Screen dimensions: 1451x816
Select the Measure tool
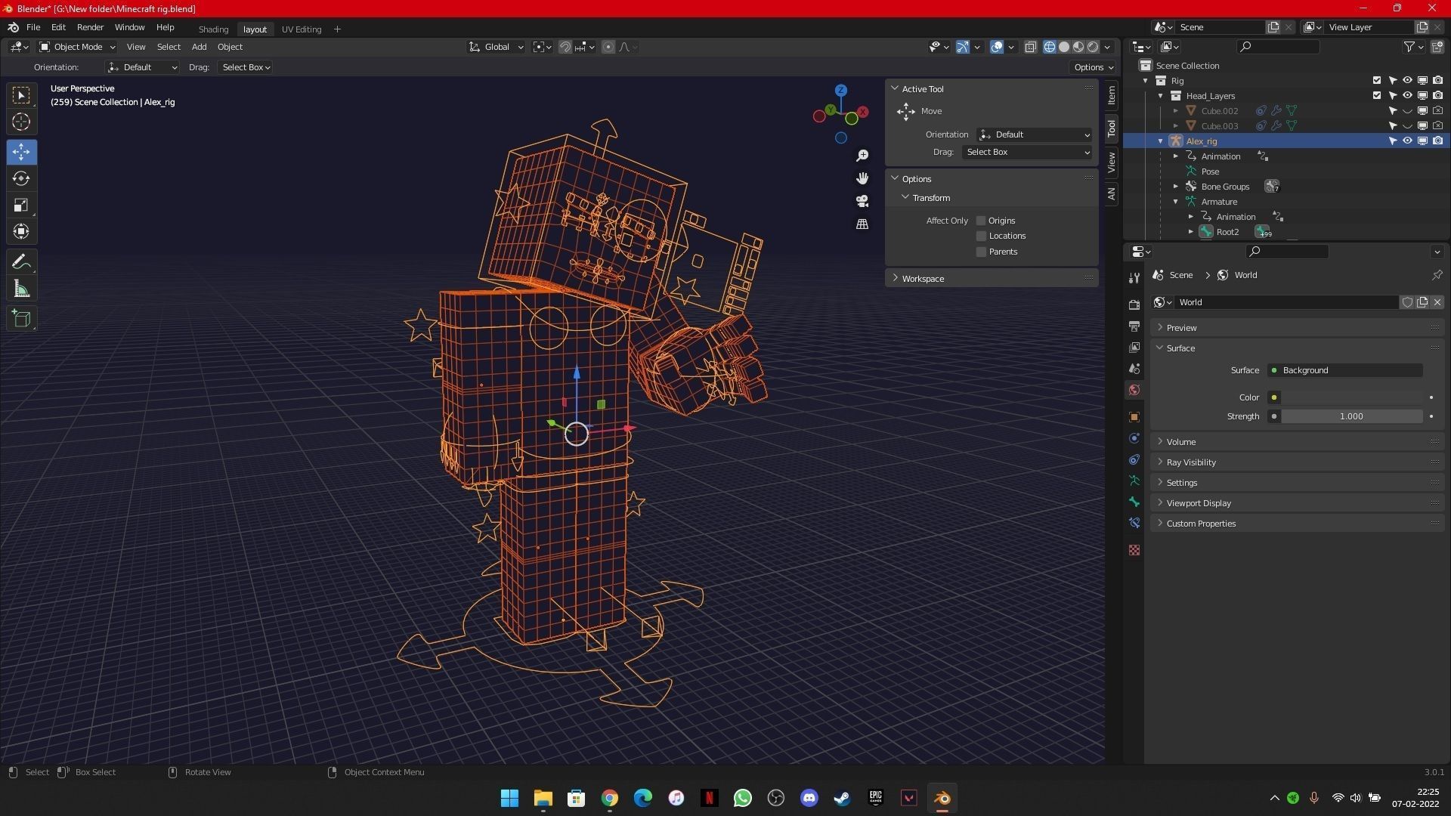click(x=21, y=289)
